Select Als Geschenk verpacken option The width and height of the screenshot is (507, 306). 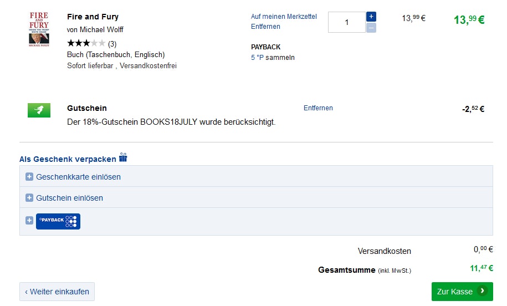(x=68, y=159)
